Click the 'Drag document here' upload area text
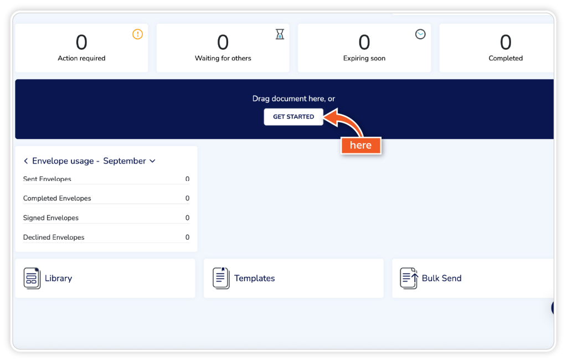The width and height of the screenshot is (567, 362). (293, 99)
